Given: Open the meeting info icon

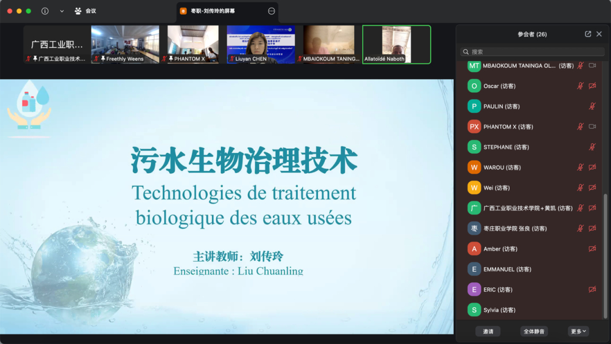Looking at the screenshot, I should coord(45,11).
